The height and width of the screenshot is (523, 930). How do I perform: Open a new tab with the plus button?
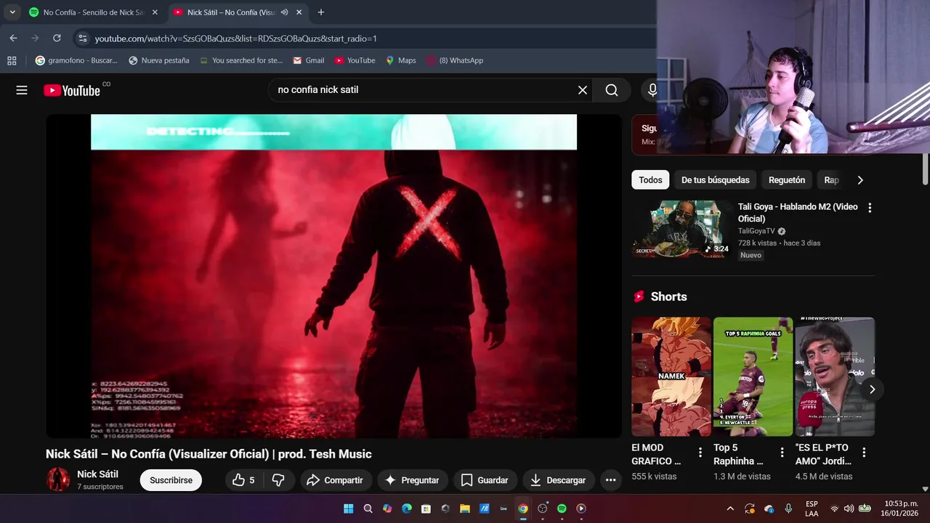321,12
